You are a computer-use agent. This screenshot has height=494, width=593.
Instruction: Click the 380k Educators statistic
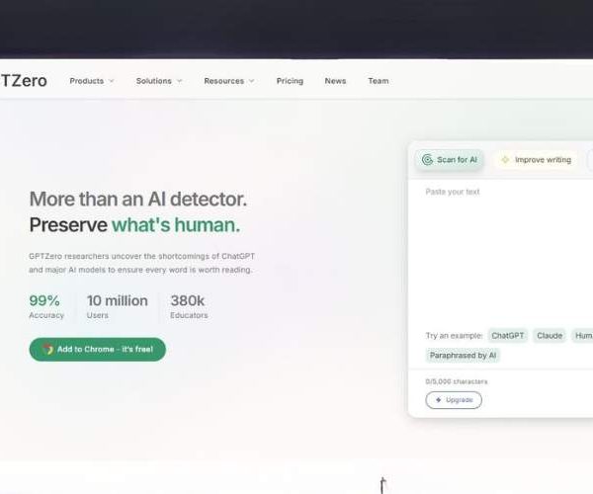click(x=189, y=306)
